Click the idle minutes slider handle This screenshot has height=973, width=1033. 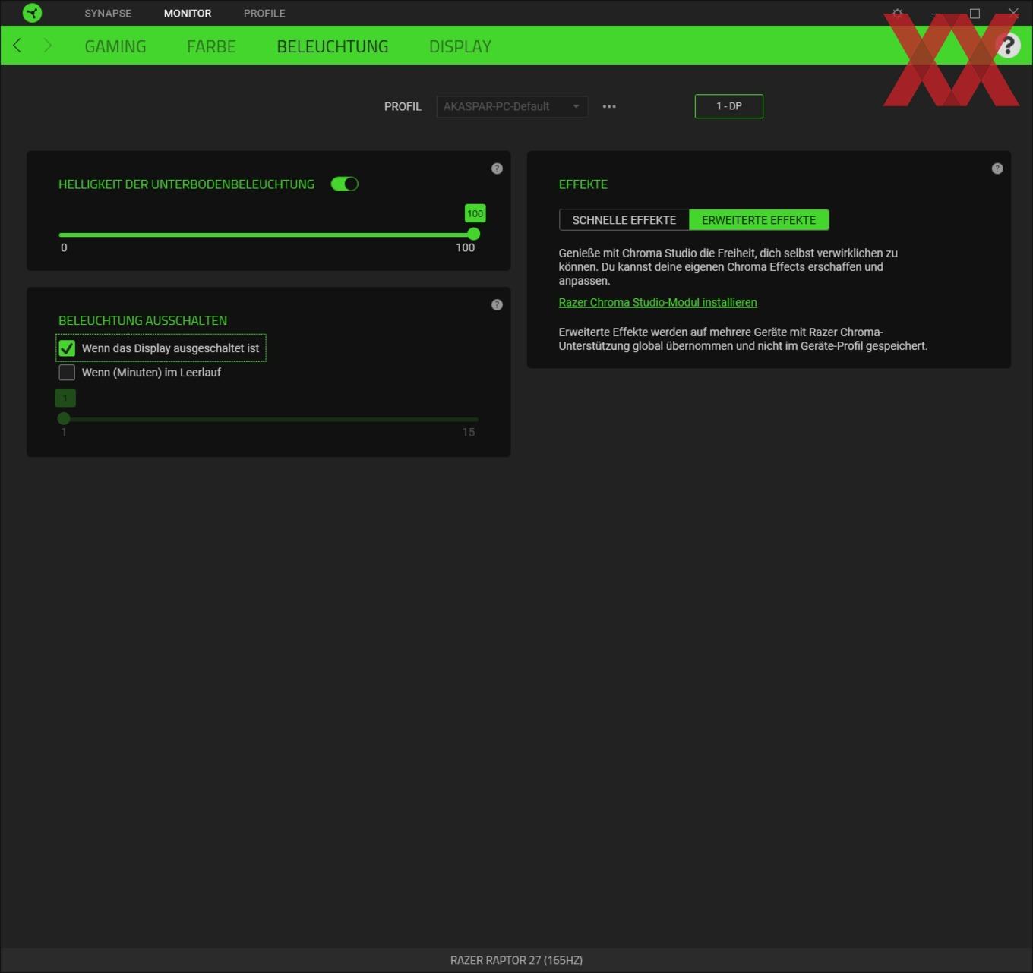pos(64,418)
